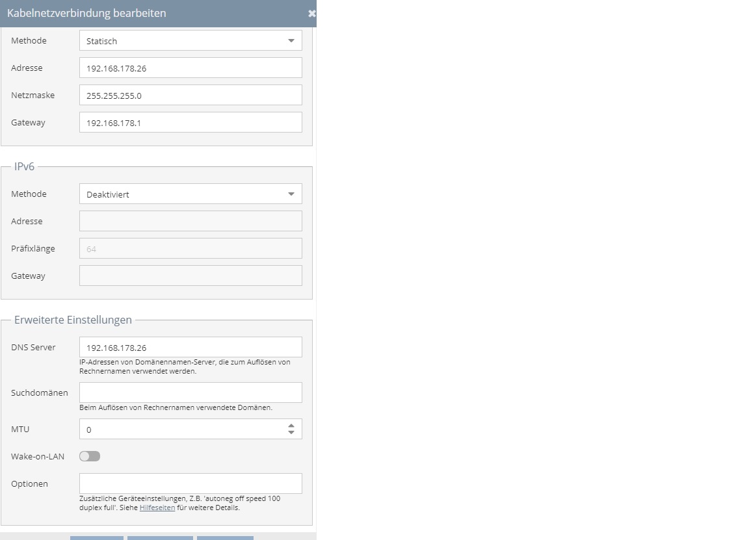
Task: Close the Kabelnetzverbindung bearbeiten dialog
Action: [311, 14]
